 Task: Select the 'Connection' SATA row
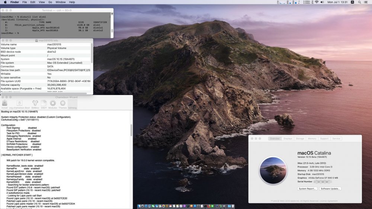tap(45, 66)
